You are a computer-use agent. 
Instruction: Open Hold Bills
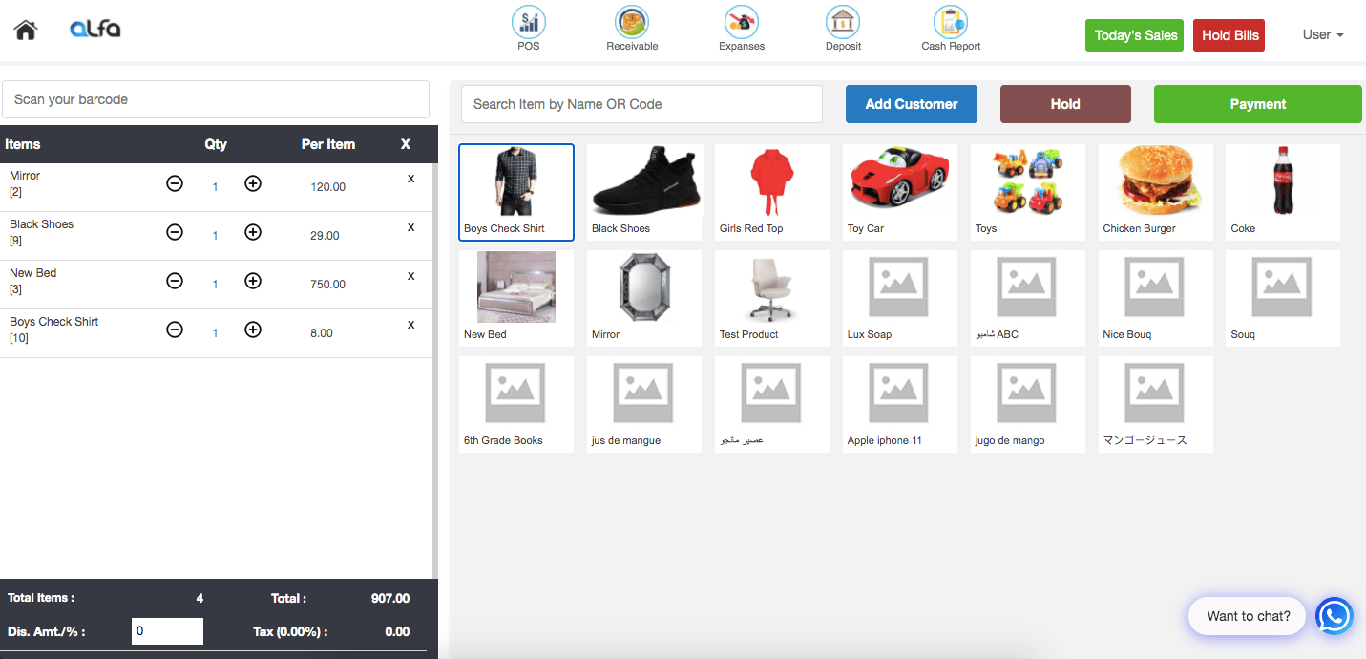(1229, 34)
